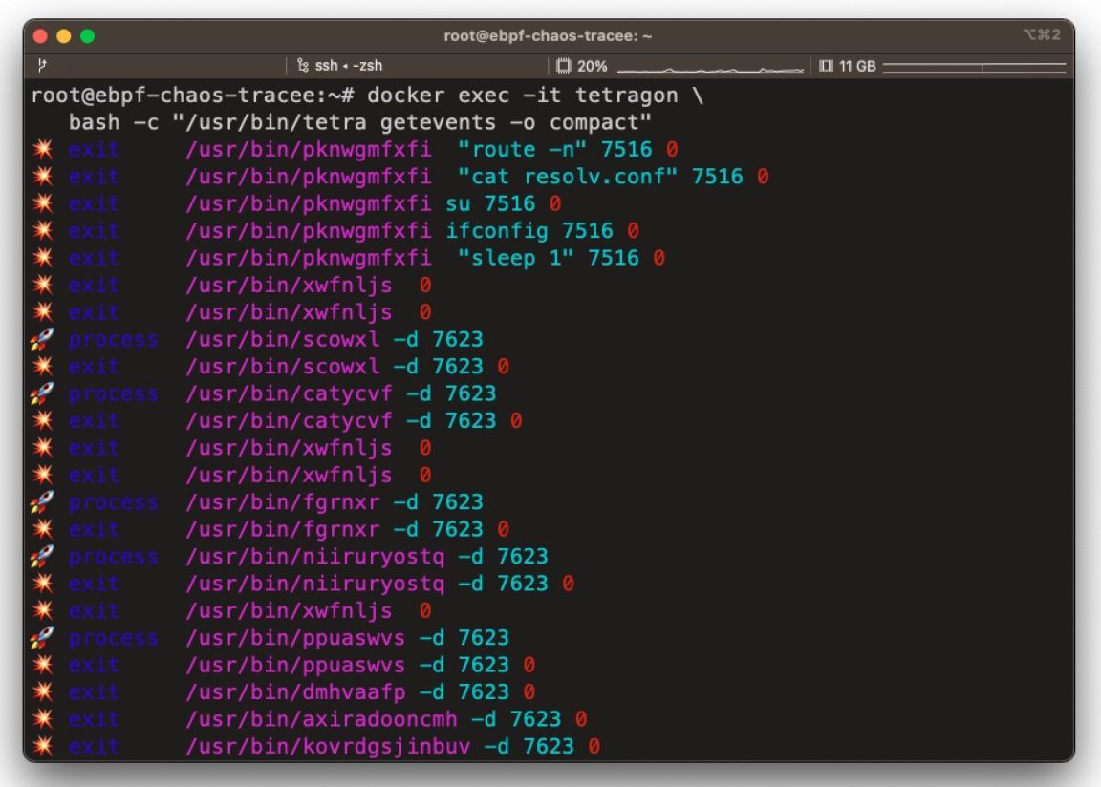This screenshot has width=1101, height=787.
Task: Click the 11 GB memory reading
Action: pos(857,66)
